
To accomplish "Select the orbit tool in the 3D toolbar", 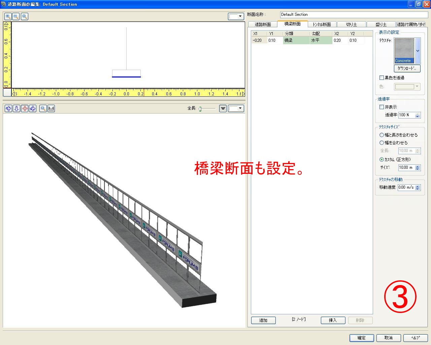I will (x=33, y=108).
